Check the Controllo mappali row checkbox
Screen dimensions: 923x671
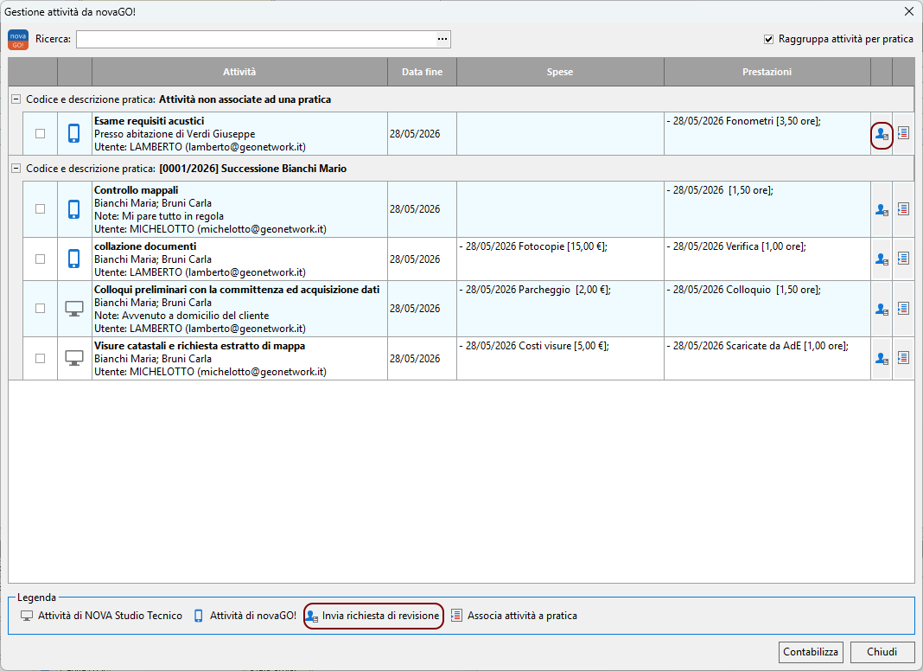[x=40, y=209]
